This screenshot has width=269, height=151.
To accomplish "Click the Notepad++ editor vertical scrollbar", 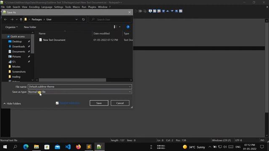I will pyautogui.click(x=267, y=68).
